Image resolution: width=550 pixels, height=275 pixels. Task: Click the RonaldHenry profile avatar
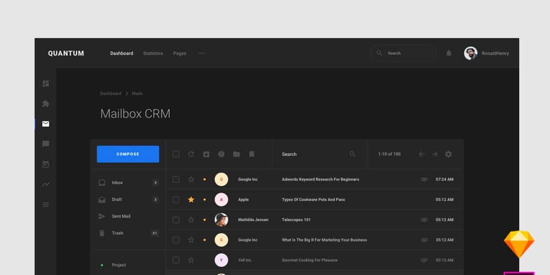pyautogui.click(x=470, y=53)
